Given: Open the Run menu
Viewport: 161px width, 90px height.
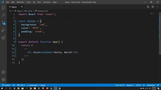Looking at the screenshot, I should (x=39, y=2).
